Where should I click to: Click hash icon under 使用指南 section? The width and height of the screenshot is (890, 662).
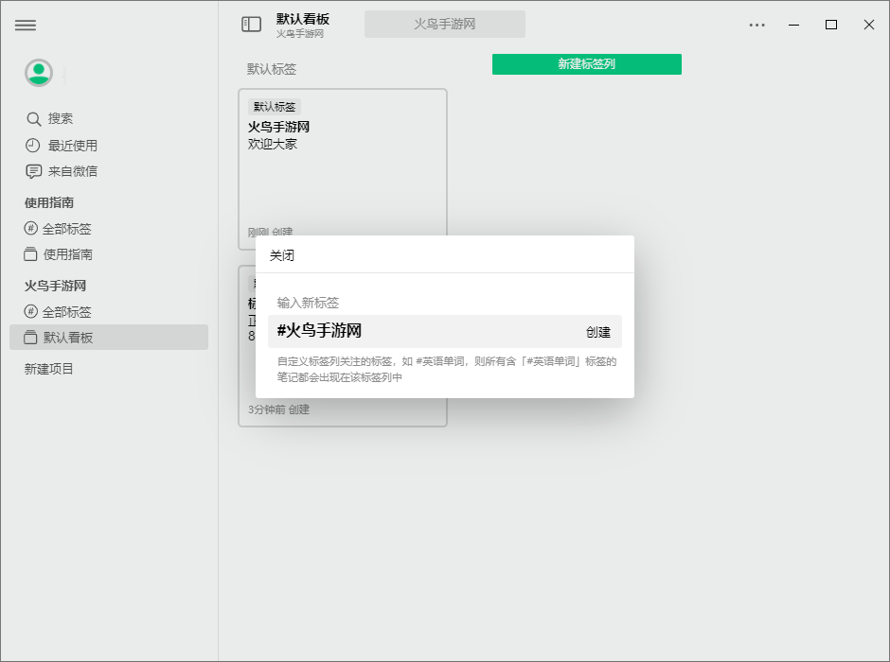[x=30, y=229]
